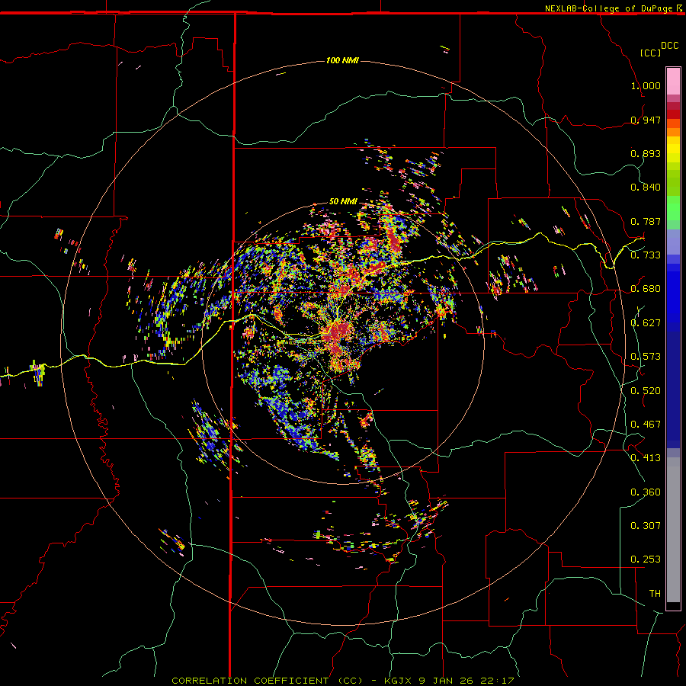Click the 100 NMI range ring label
This screenshot has width=686, height=686.
(342, 60)
